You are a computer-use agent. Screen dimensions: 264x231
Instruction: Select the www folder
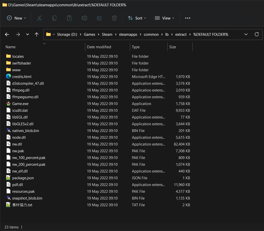point(16,70)
